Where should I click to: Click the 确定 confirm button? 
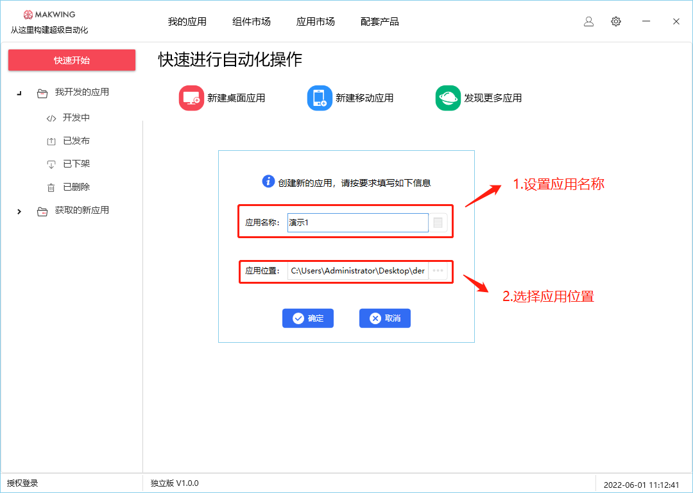(308, 318)
